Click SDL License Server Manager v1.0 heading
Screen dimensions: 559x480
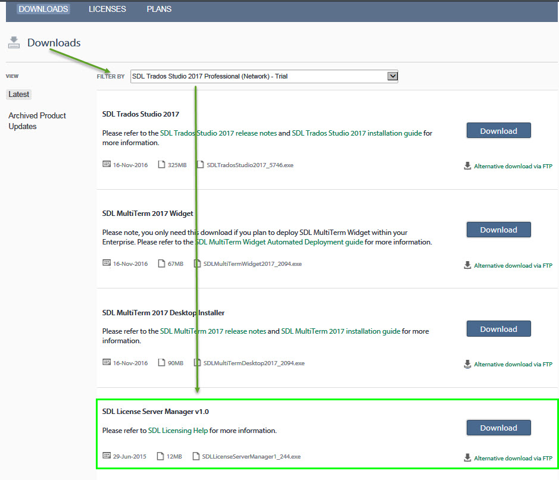(x=155, y=412)
